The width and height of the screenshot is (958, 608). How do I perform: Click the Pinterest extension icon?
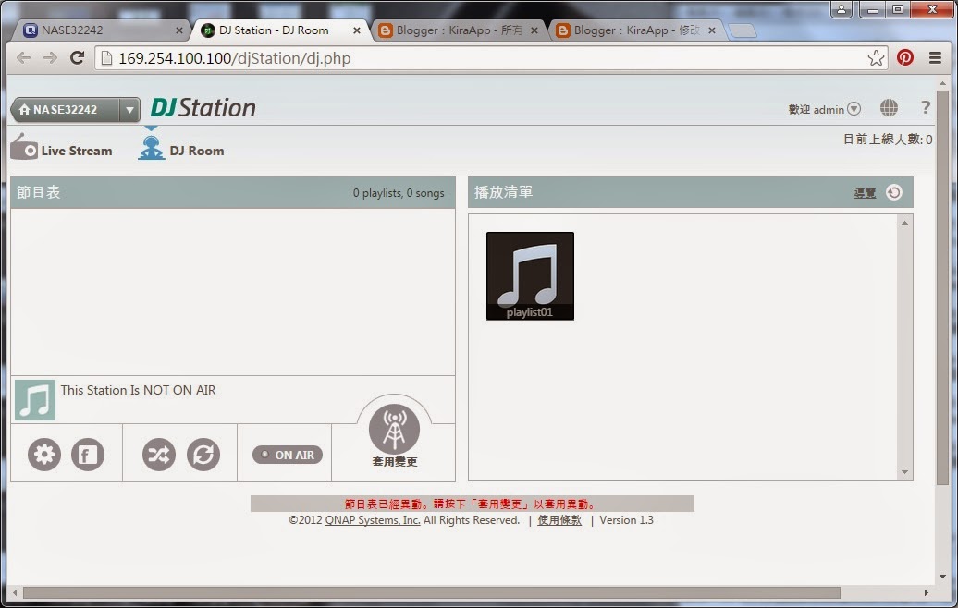(x=905, y=57)
